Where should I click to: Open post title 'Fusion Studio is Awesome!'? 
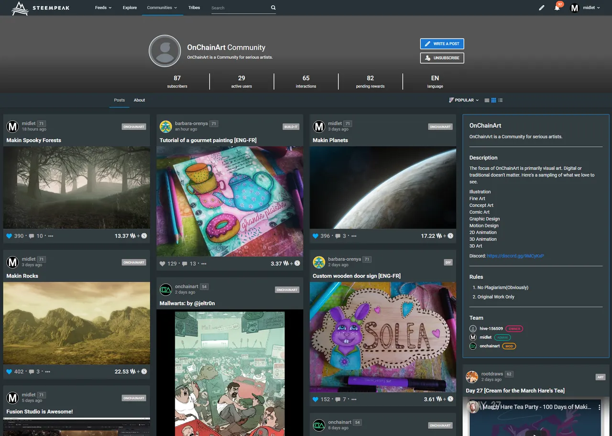click(40, 412)
